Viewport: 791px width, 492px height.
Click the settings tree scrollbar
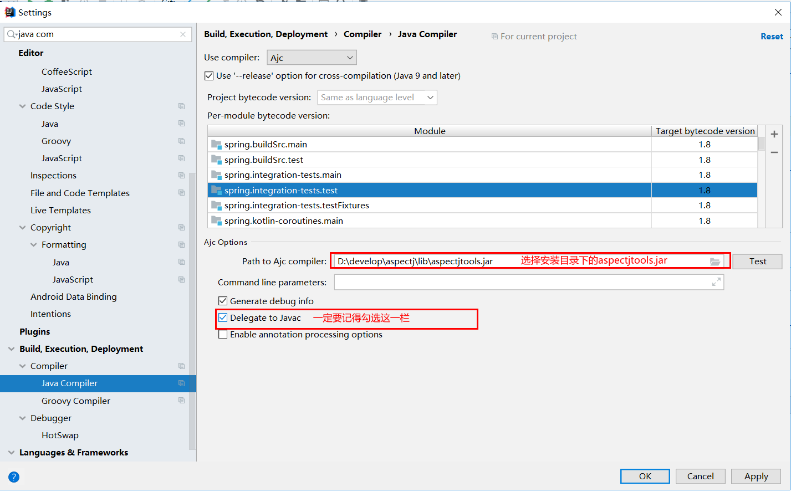(192, 310)
